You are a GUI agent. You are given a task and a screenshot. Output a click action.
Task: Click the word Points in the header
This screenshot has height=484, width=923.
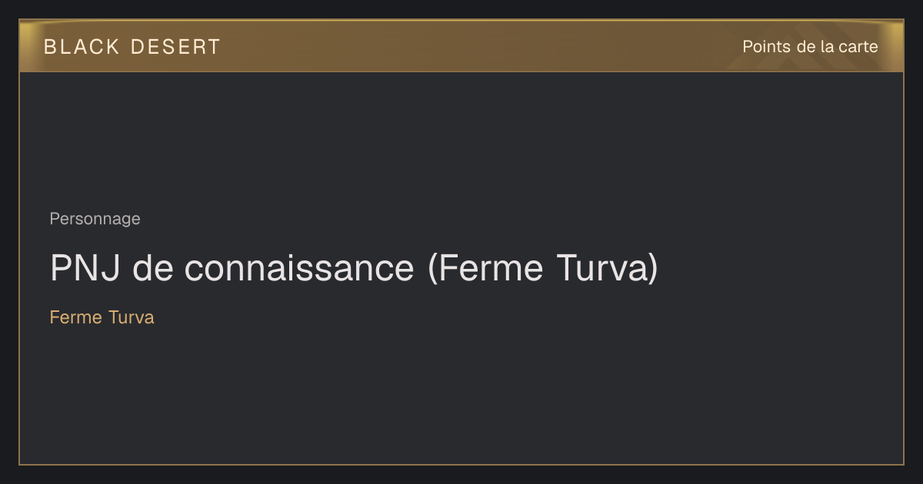(766, 47)
